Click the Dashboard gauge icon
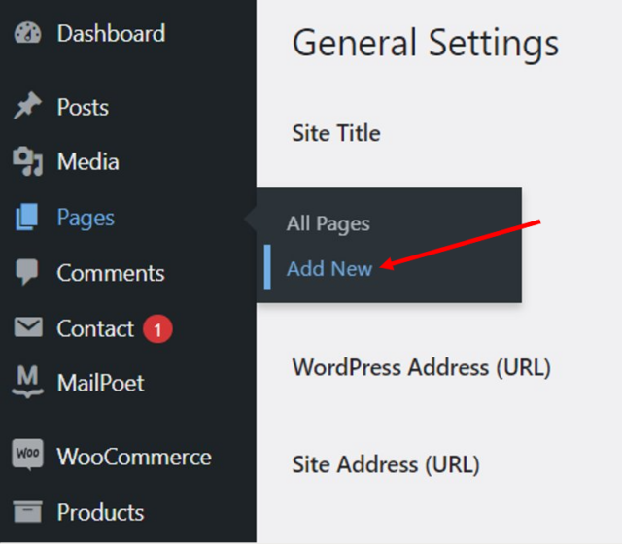This screenshot has height=544, width=622. tap(27, 33)
